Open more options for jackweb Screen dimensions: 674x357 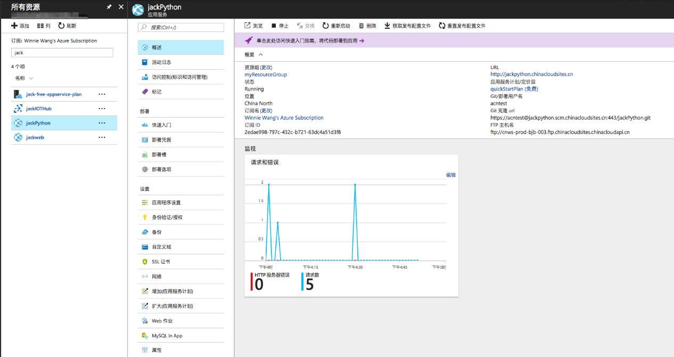click(x=102, y=137)
